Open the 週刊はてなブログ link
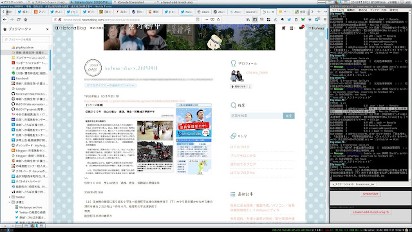The width and height of the screenshot is (412, 232). [x=243, y=164]
